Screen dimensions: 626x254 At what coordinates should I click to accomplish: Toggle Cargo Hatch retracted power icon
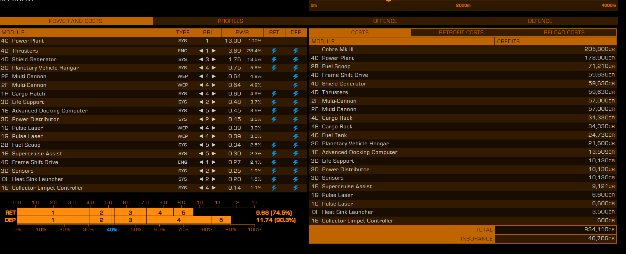coord(274,94)
